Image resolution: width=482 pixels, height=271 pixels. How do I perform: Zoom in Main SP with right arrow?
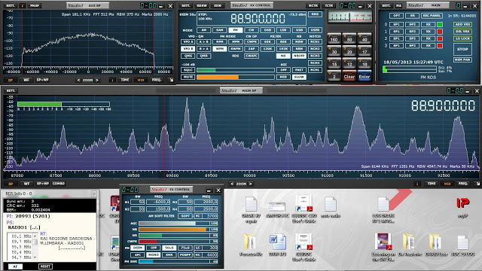pos(251,184)
